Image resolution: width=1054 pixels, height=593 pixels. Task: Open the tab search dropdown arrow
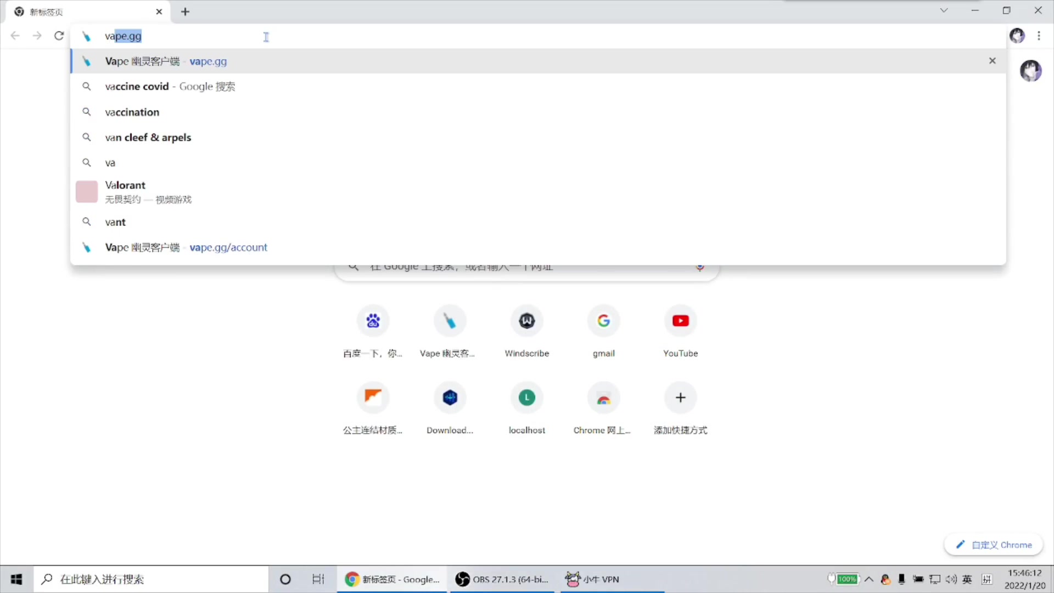[x=944, y=10]
